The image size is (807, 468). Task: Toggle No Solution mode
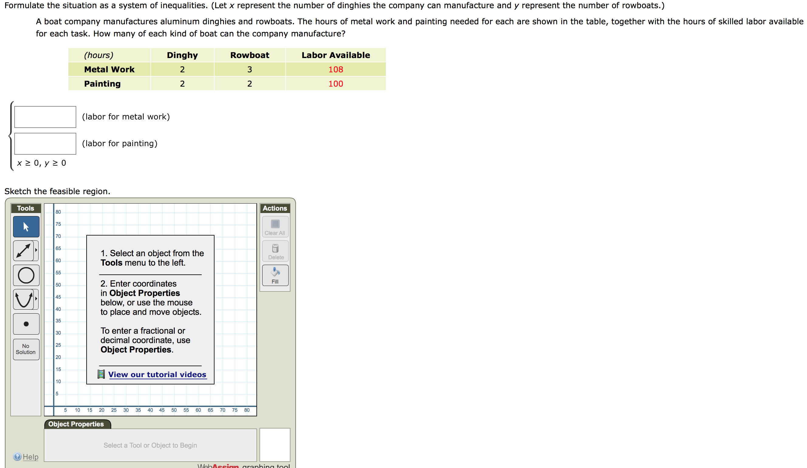click(x=26, y=349)
